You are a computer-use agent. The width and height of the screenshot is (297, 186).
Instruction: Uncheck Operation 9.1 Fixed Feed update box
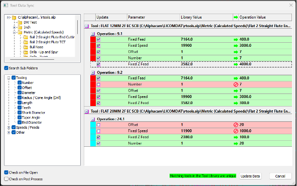tap(98, 40)
